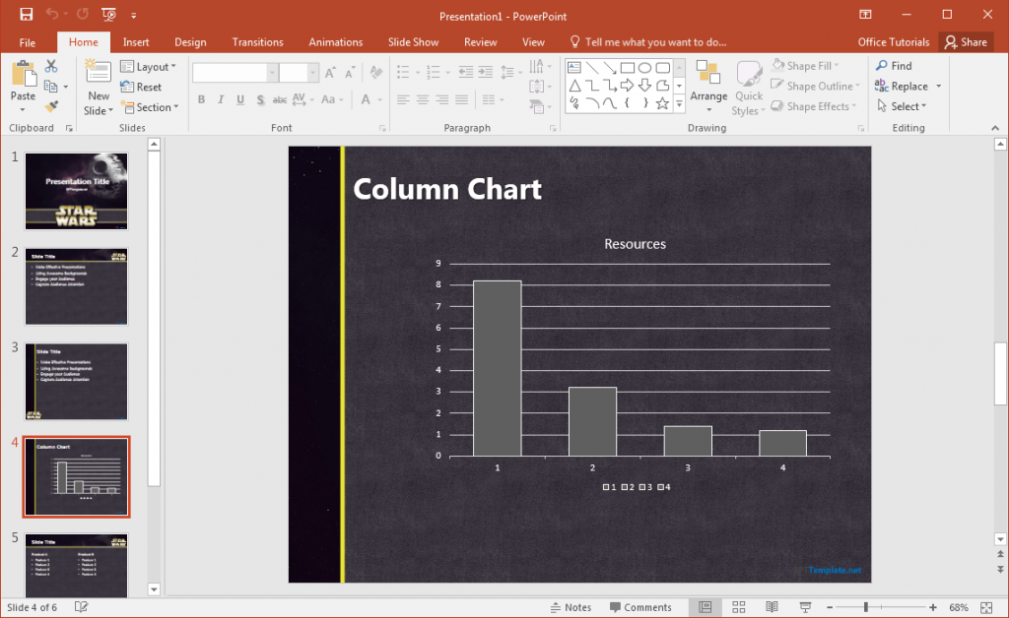Toggle Bold formatting
The height and width of the screenshot is (618, 1009).
pos(201,99)
